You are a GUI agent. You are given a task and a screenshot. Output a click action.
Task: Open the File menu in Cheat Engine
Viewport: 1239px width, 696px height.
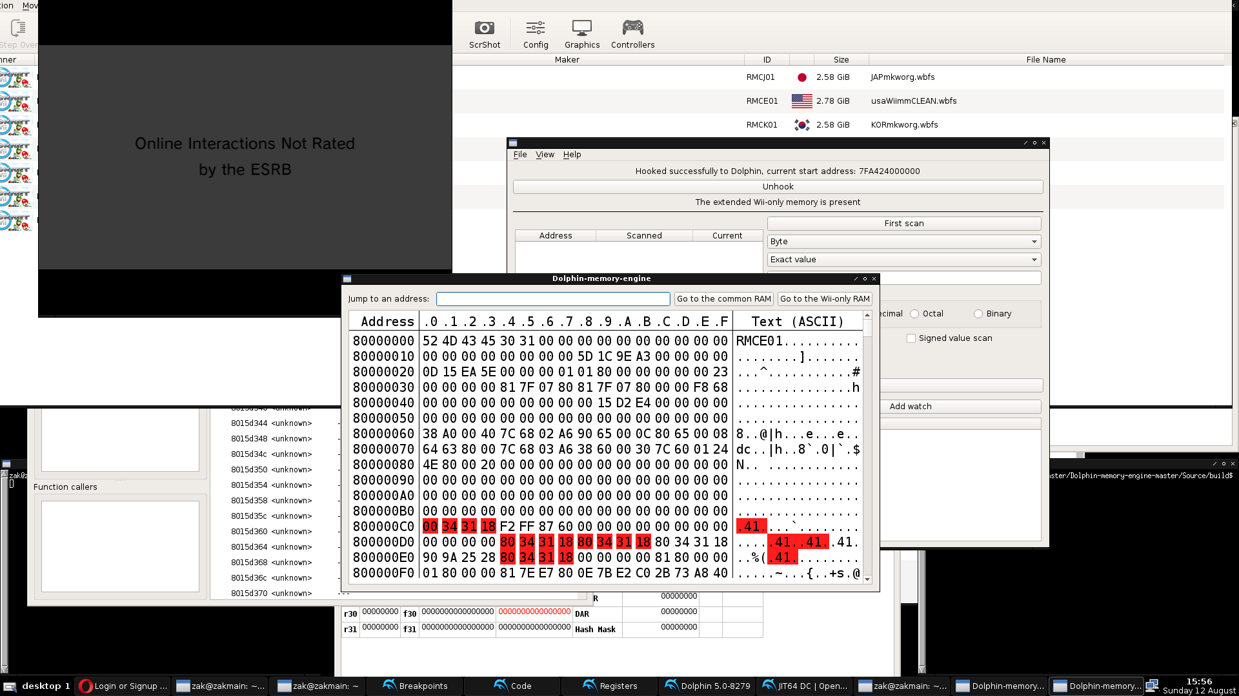(x=520, y=154)
